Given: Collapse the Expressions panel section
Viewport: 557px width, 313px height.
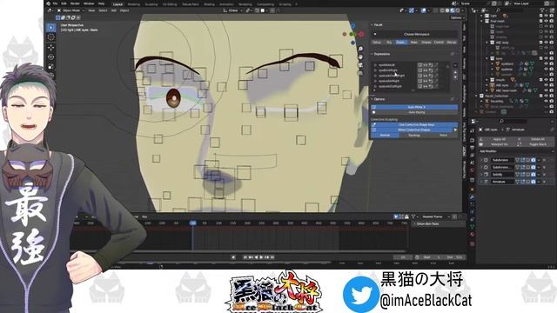Looking at the screenshot, I should [x=372, y=54].
